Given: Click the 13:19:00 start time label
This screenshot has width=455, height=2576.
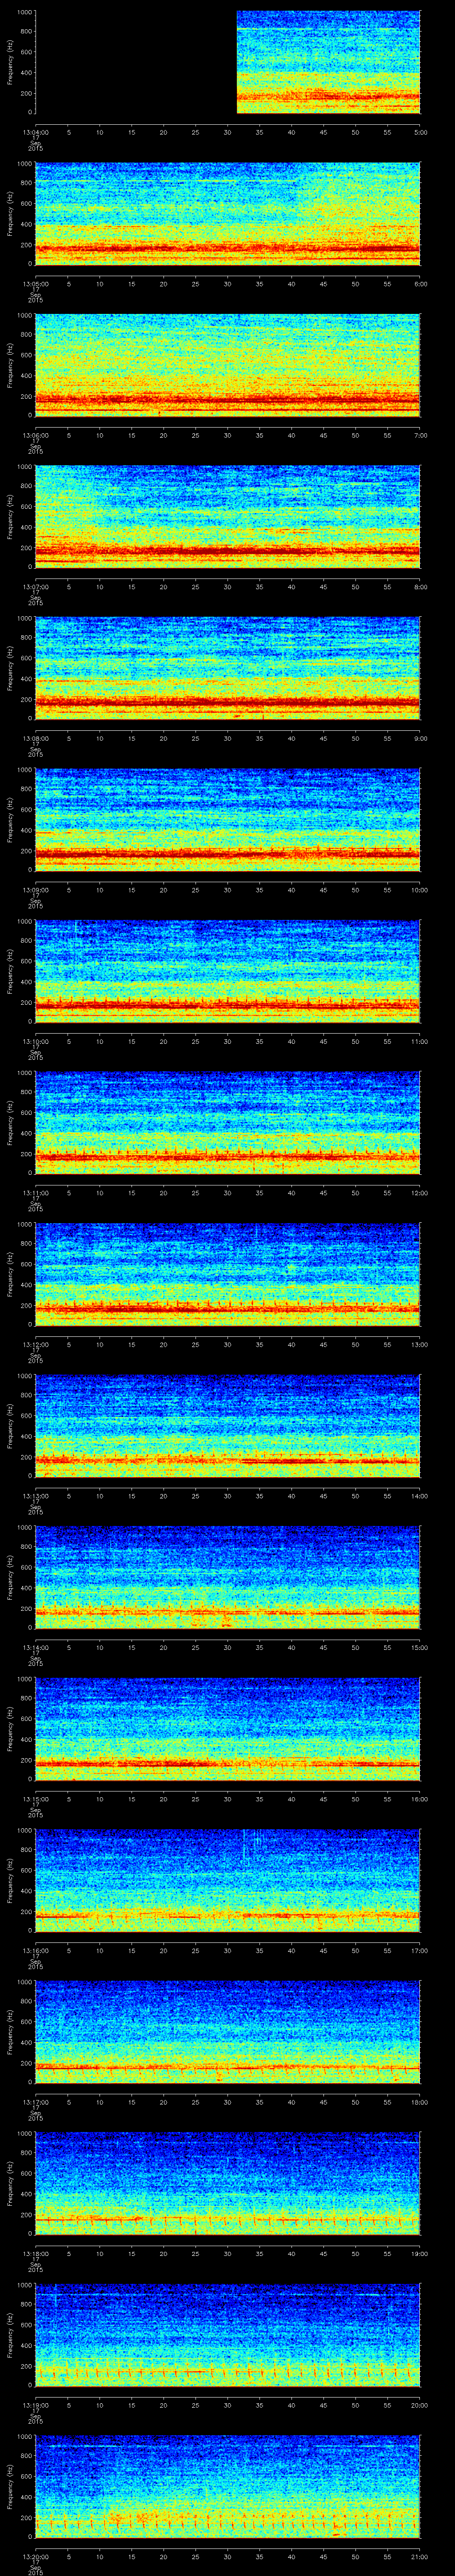Looking at the screenshot, I should [x=35, y=2405].
